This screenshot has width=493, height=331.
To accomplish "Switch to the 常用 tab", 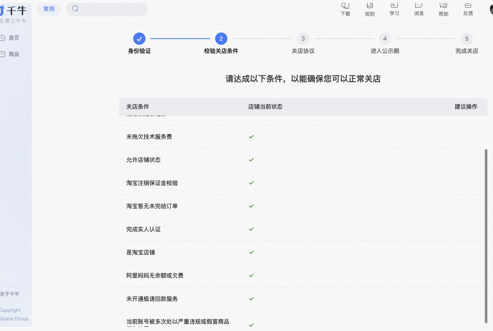I will point(49,9).
